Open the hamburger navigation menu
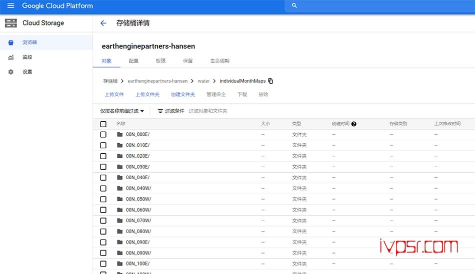475x274 pixels. pyautogui.click(x=10, y=6)
